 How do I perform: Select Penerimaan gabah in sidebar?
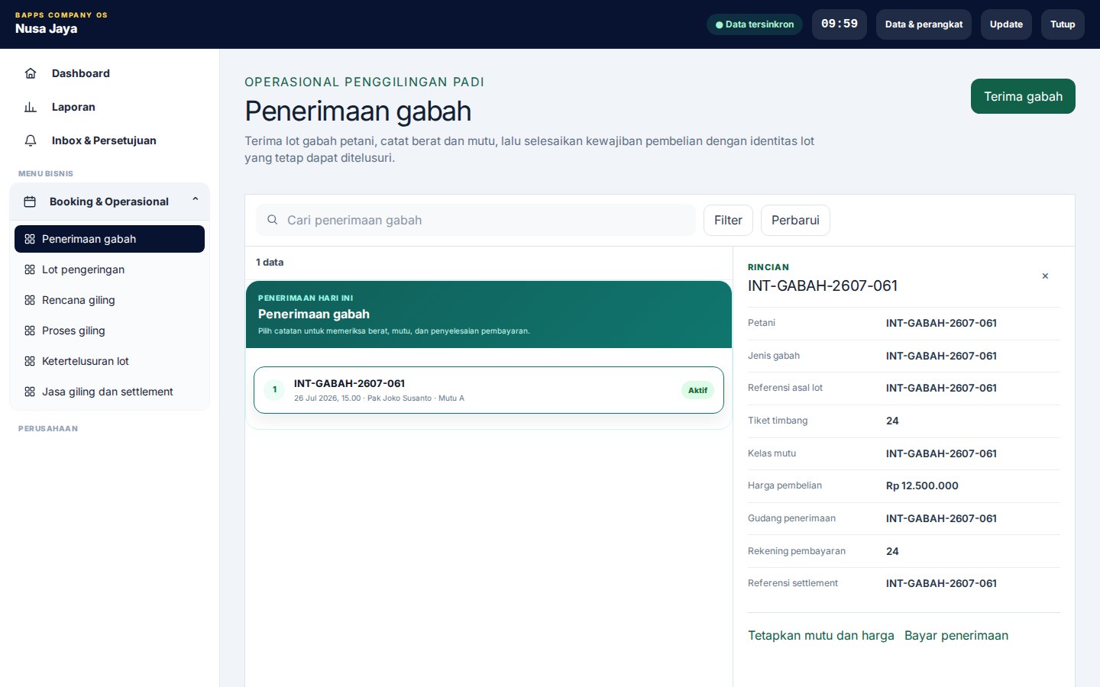click(x=109, y=239)
